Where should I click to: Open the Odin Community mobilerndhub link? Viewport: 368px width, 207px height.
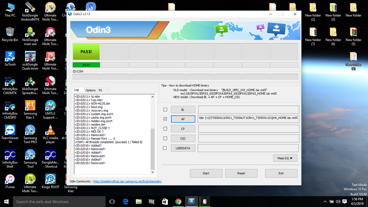point(128,181)
